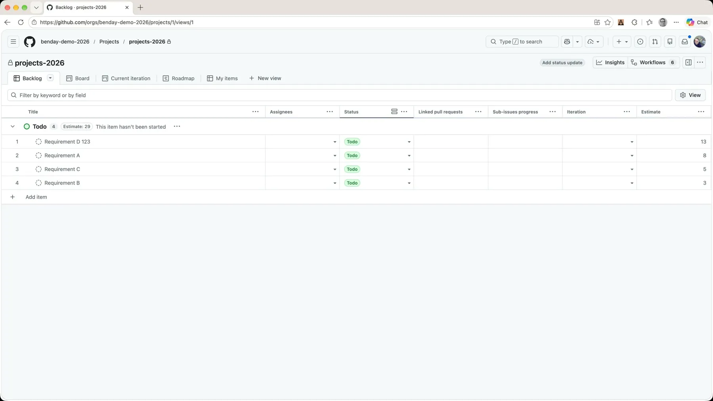Open the user avatar menu
Image resolution: width=713 pixels, height=401 pixels.
coord(700,42)
